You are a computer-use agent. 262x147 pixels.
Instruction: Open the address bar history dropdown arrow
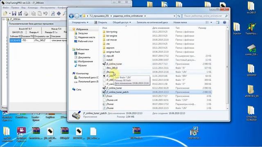coord(174,16)
